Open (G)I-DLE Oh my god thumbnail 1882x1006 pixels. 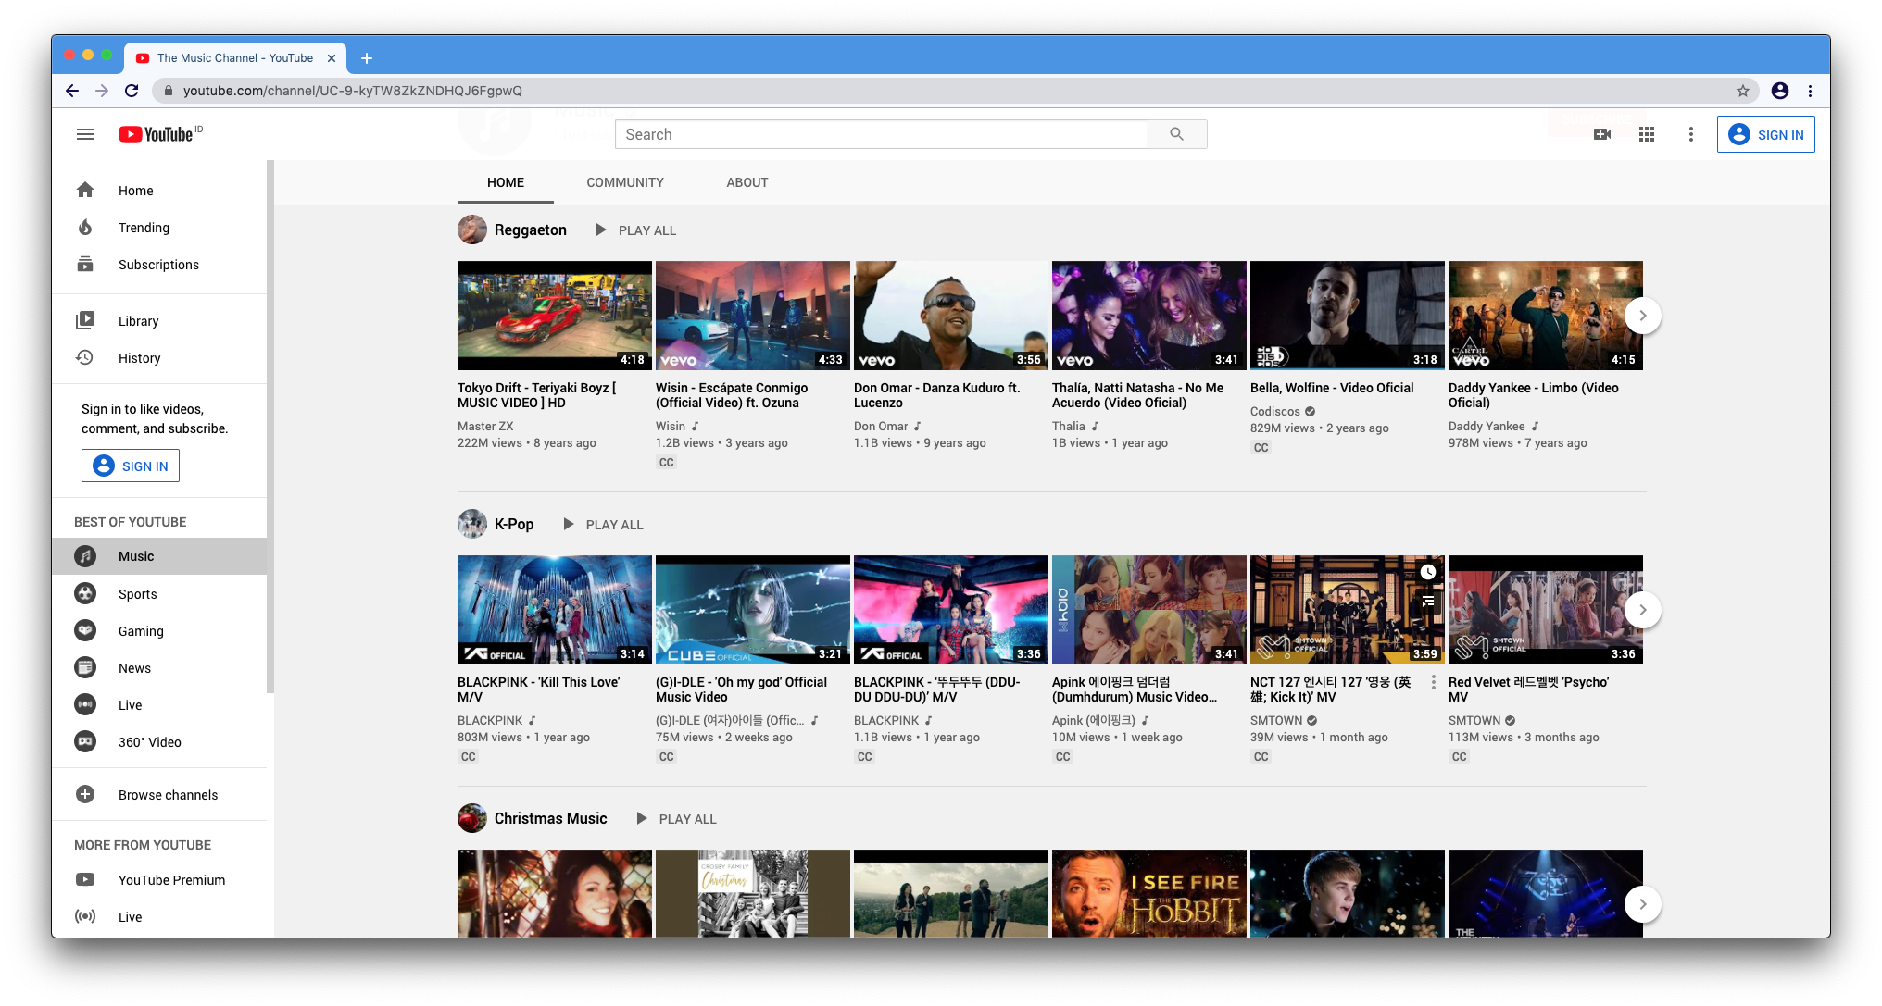[753, 610]
